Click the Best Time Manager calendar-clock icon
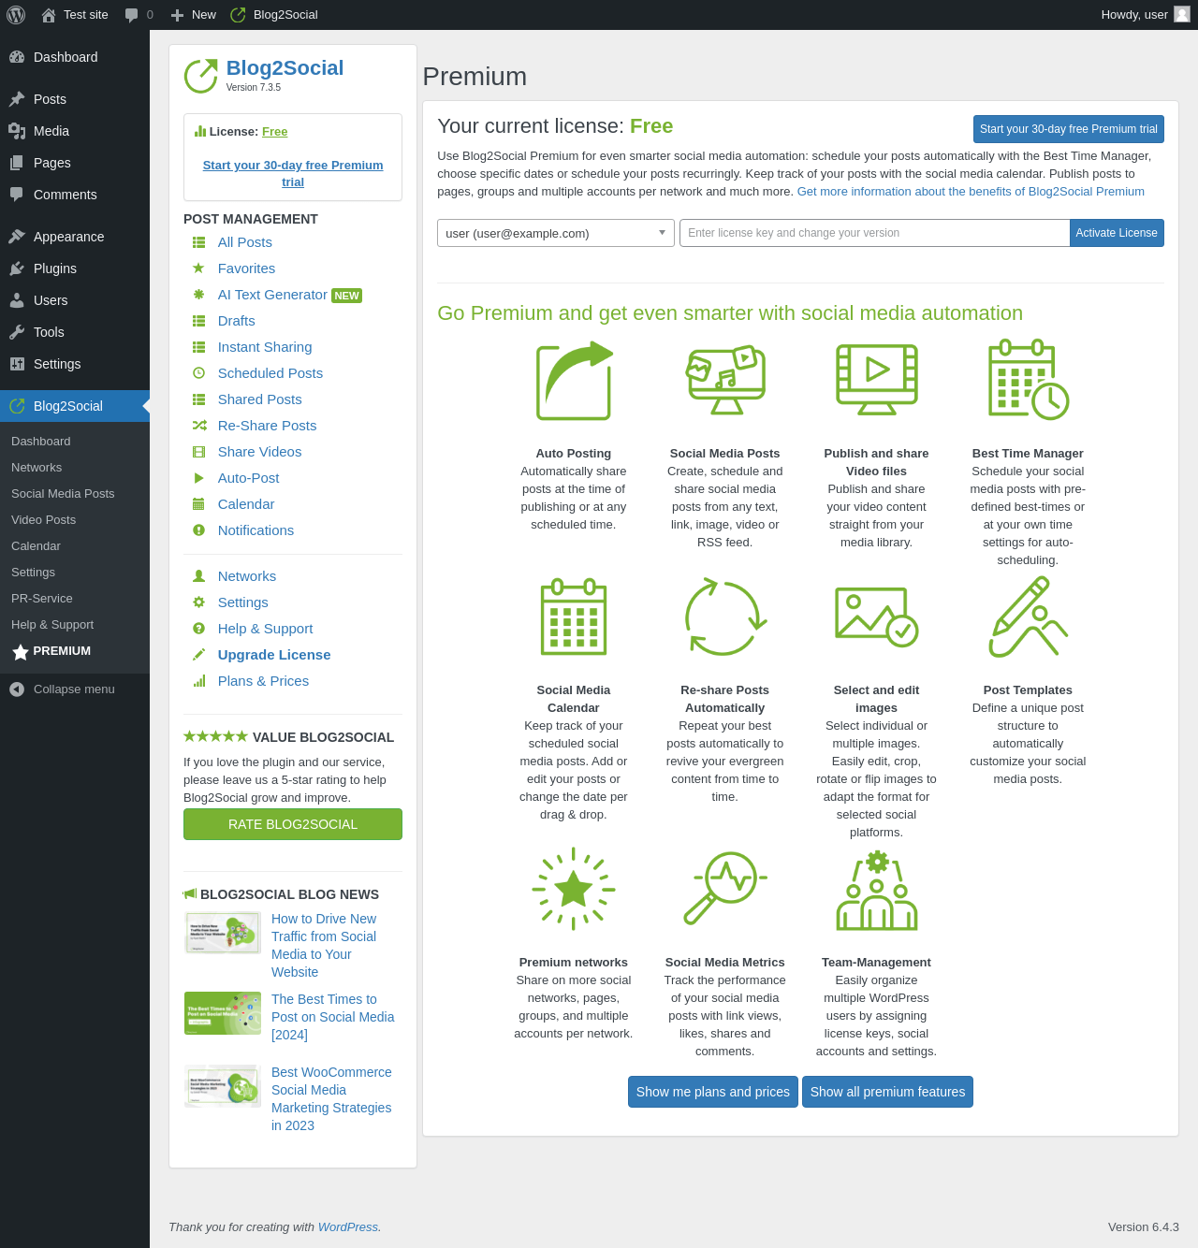Image resolution: width=1198 pixels, height=1248 pixels. tap(1028, 380)
